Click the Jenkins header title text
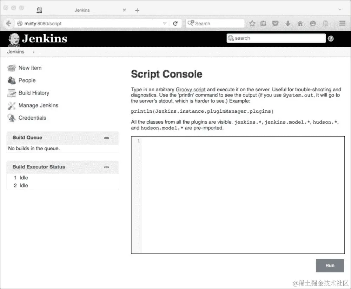351x289 pixels. click(x=45, y=39)
